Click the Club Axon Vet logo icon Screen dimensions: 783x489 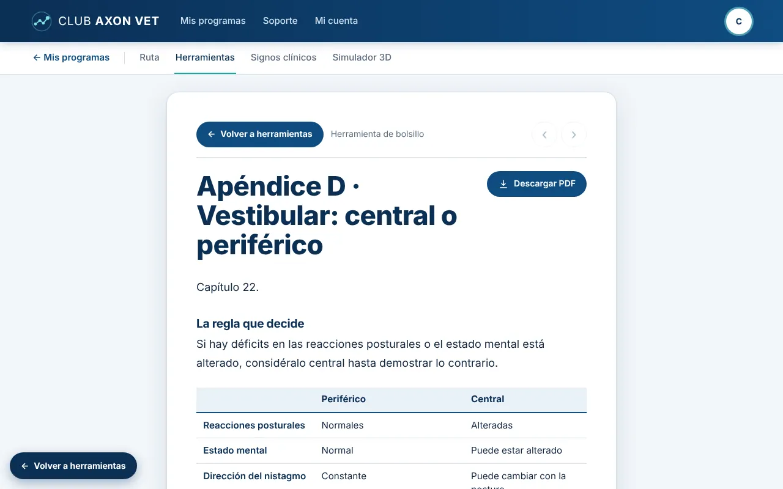pos(42,21)
